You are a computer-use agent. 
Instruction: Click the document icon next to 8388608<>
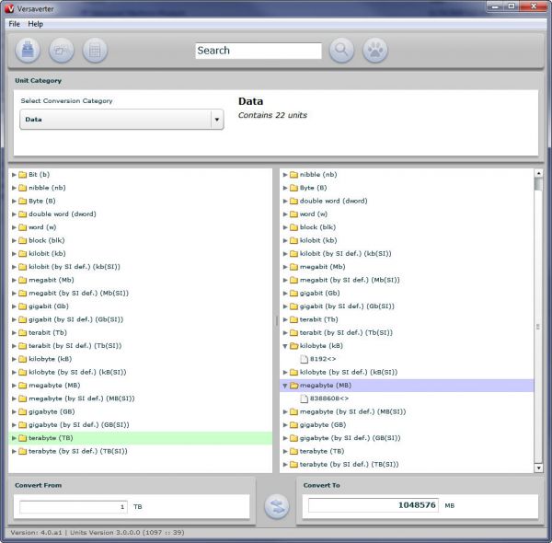click(304, 399)
